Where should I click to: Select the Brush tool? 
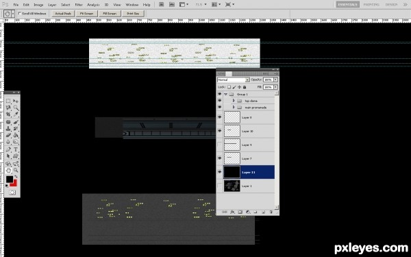(x=16, y=122)
